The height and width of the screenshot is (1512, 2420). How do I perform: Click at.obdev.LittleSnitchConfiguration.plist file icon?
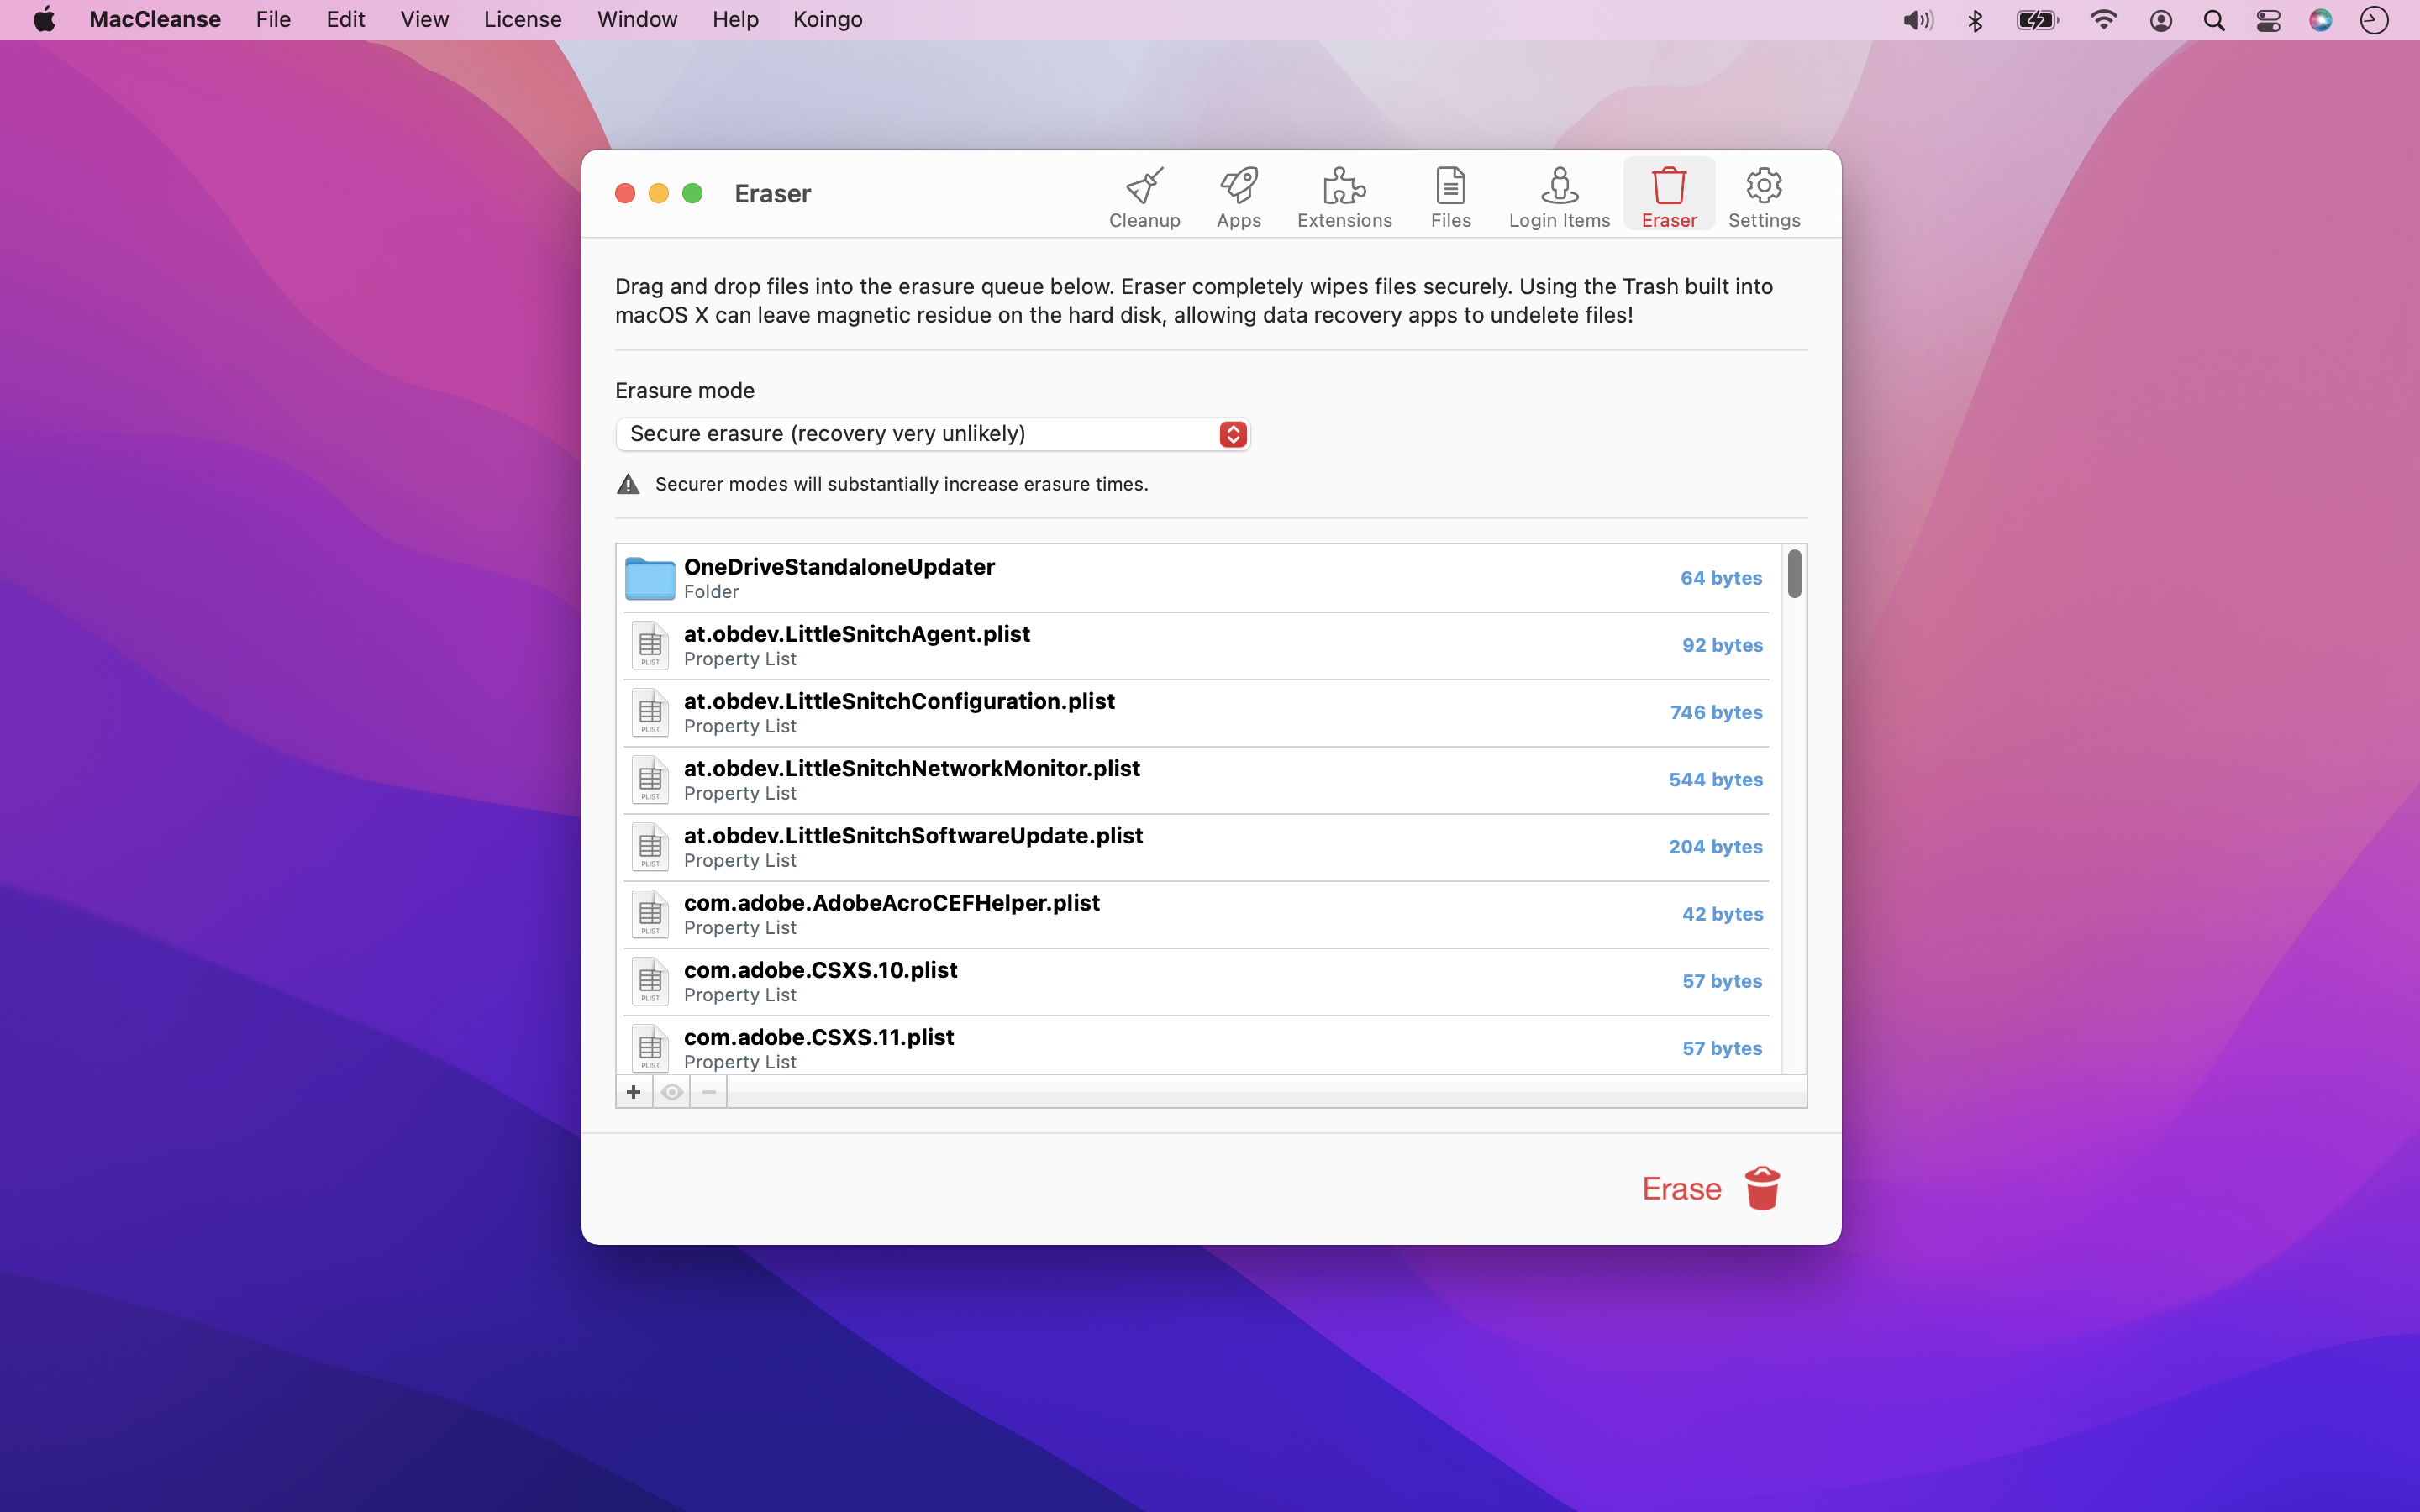[x=650, y=712]
